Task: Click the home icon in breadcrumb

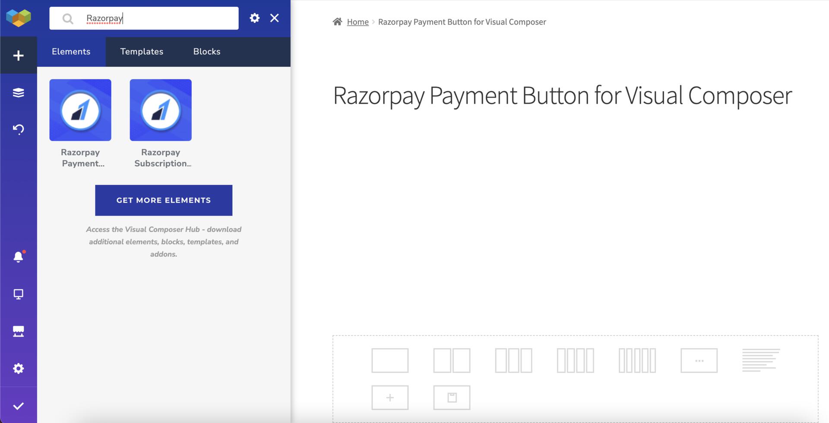Action: (x=338, y=21)
